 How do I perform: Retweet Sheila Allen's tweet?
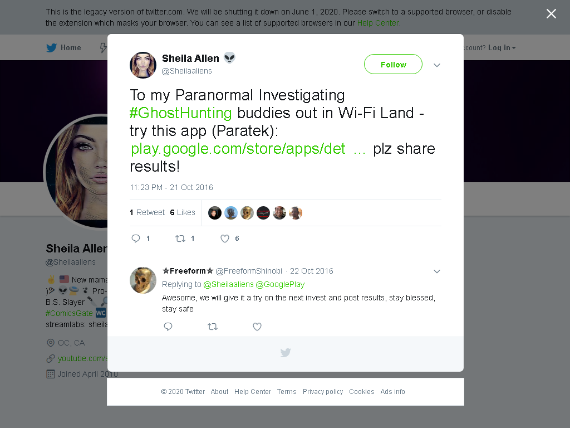point(180,239)
